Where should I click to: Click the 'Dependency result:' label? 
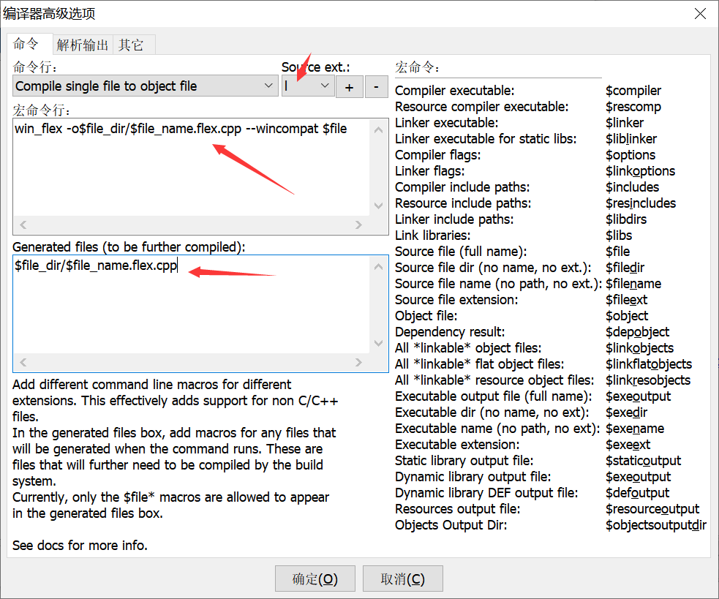(450, 332)
